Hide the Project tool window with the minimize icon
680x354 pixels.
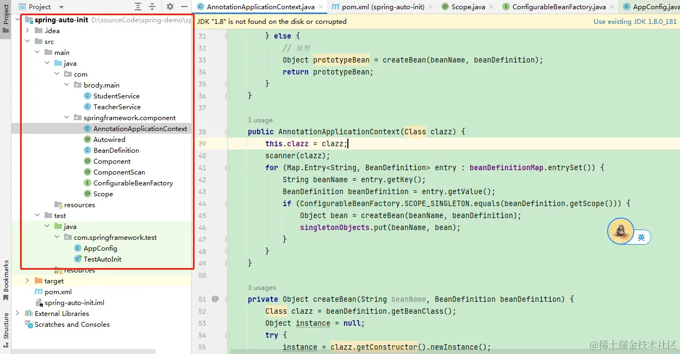pos(184,7)
